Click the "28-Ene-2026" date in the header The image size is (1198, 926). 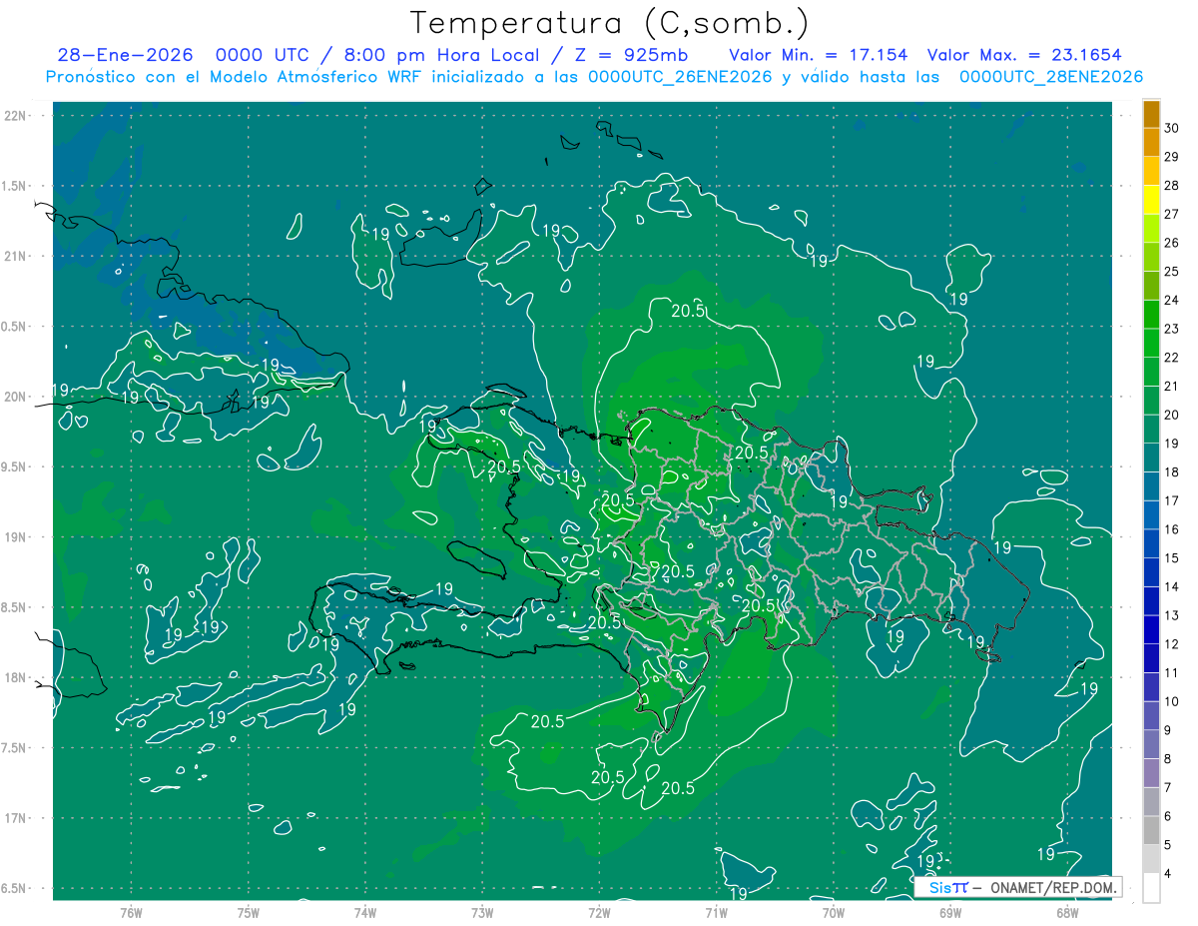125,55
